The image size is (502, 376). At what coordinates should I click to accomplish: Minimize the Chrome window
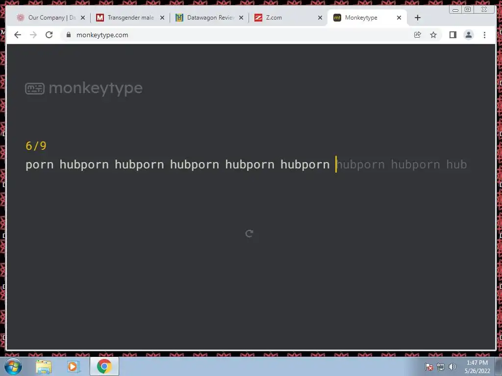[x=455, y=10]
